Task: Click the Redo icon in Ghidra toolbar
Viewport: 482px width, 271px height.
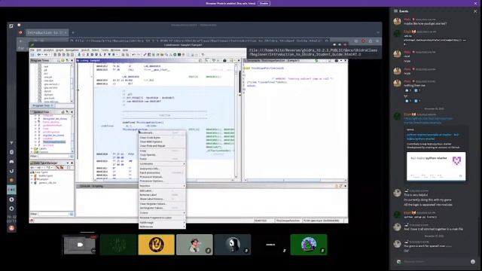Action: [139, 55]
